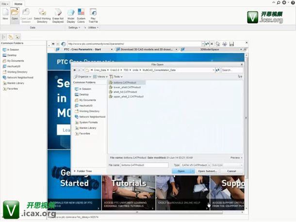296x222 pixels.
Task: Select Desktop in dialog folders
Action: [82, 95]
